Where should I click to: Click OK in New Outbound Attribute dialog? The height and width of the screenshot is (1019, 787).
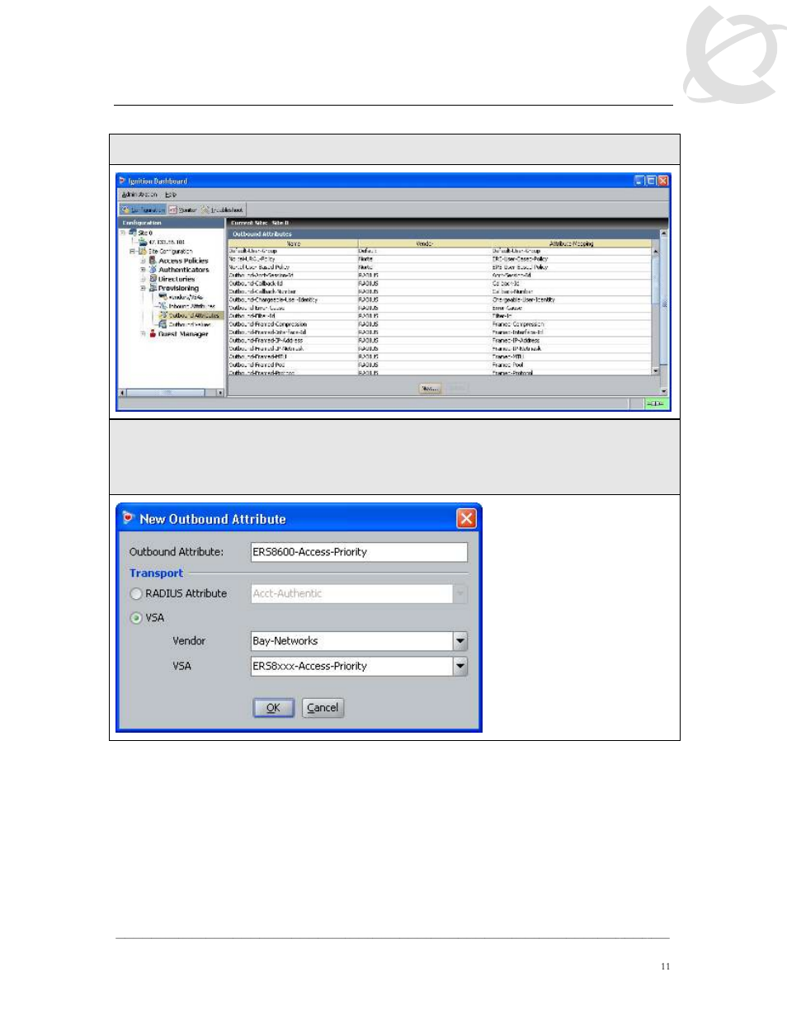273,708
